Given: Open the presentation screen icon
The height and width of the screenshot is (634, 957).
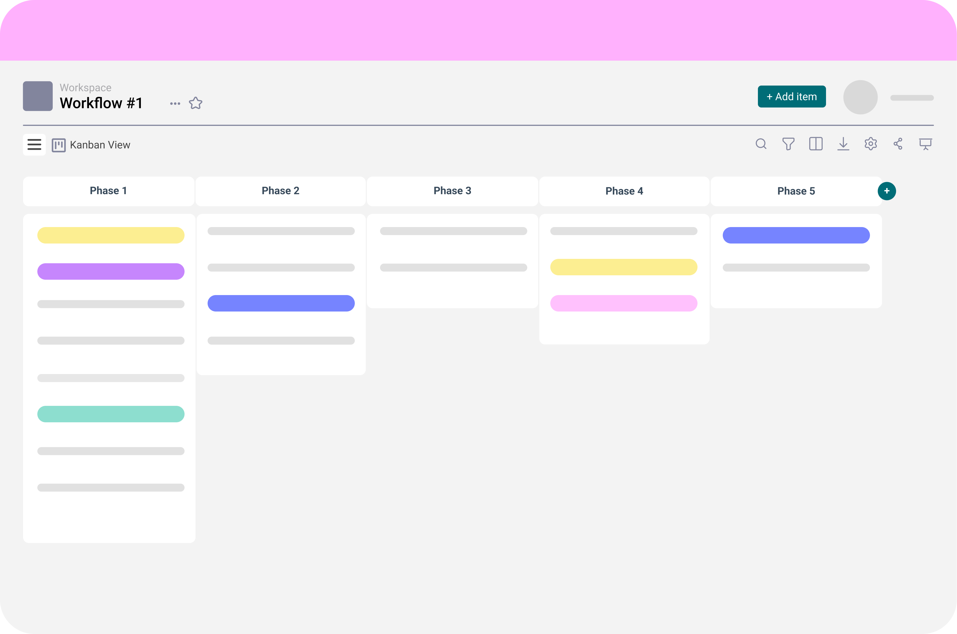Looking at the screenshot, I should click(x=925, y=144).
